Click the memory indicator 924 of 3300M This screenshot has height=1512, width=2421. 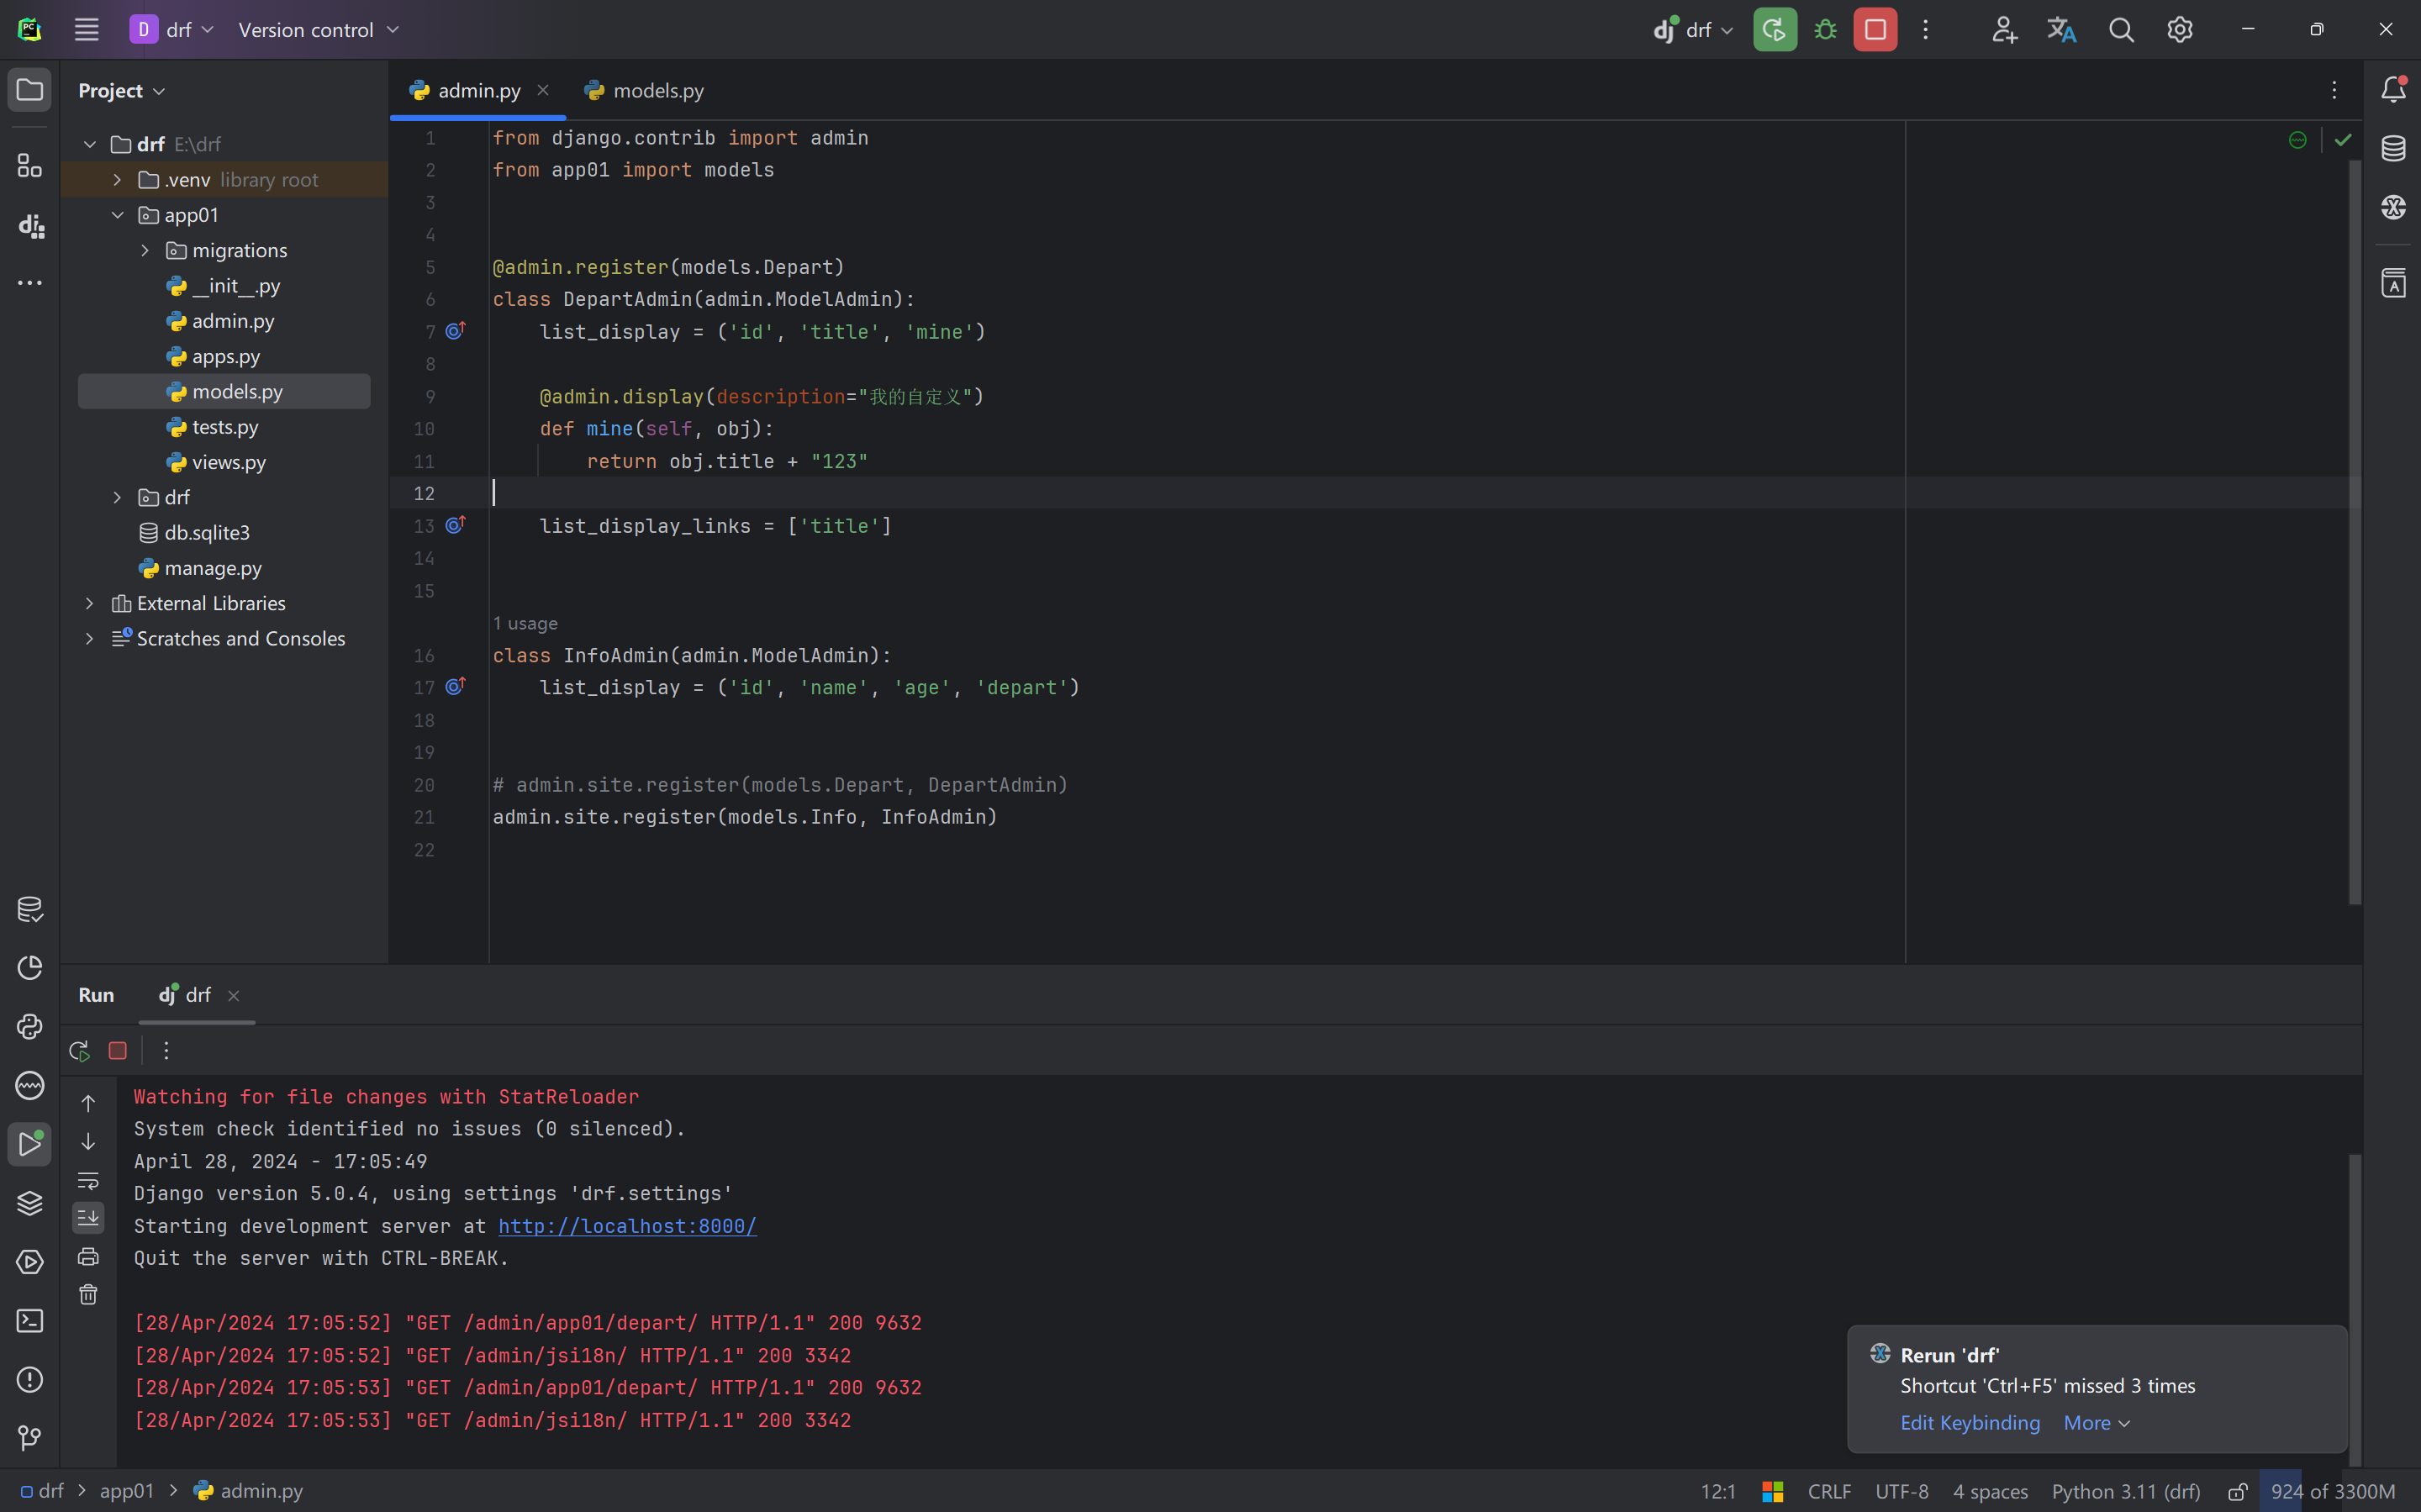tap(2331, 1491)
